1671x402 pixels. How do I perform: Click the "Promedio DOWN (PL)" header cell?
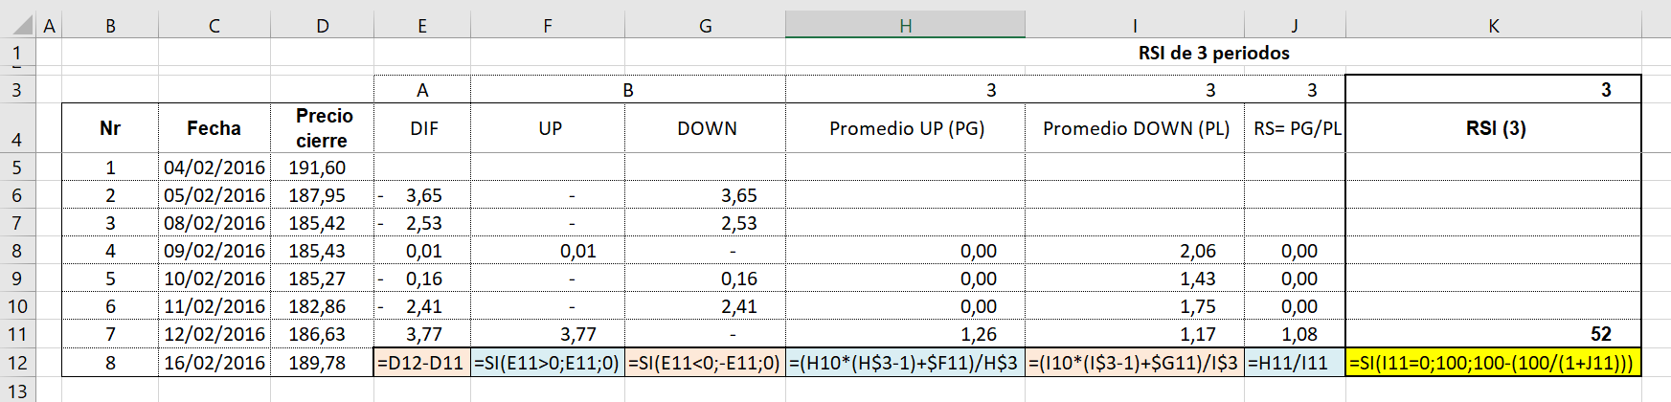point(1136,128)
